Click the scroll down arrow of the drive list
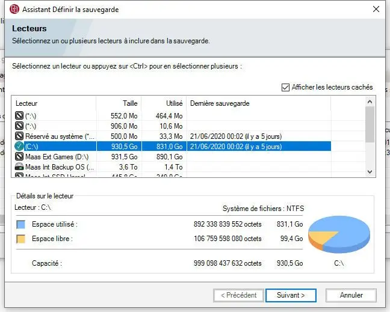 coord(370,172)
